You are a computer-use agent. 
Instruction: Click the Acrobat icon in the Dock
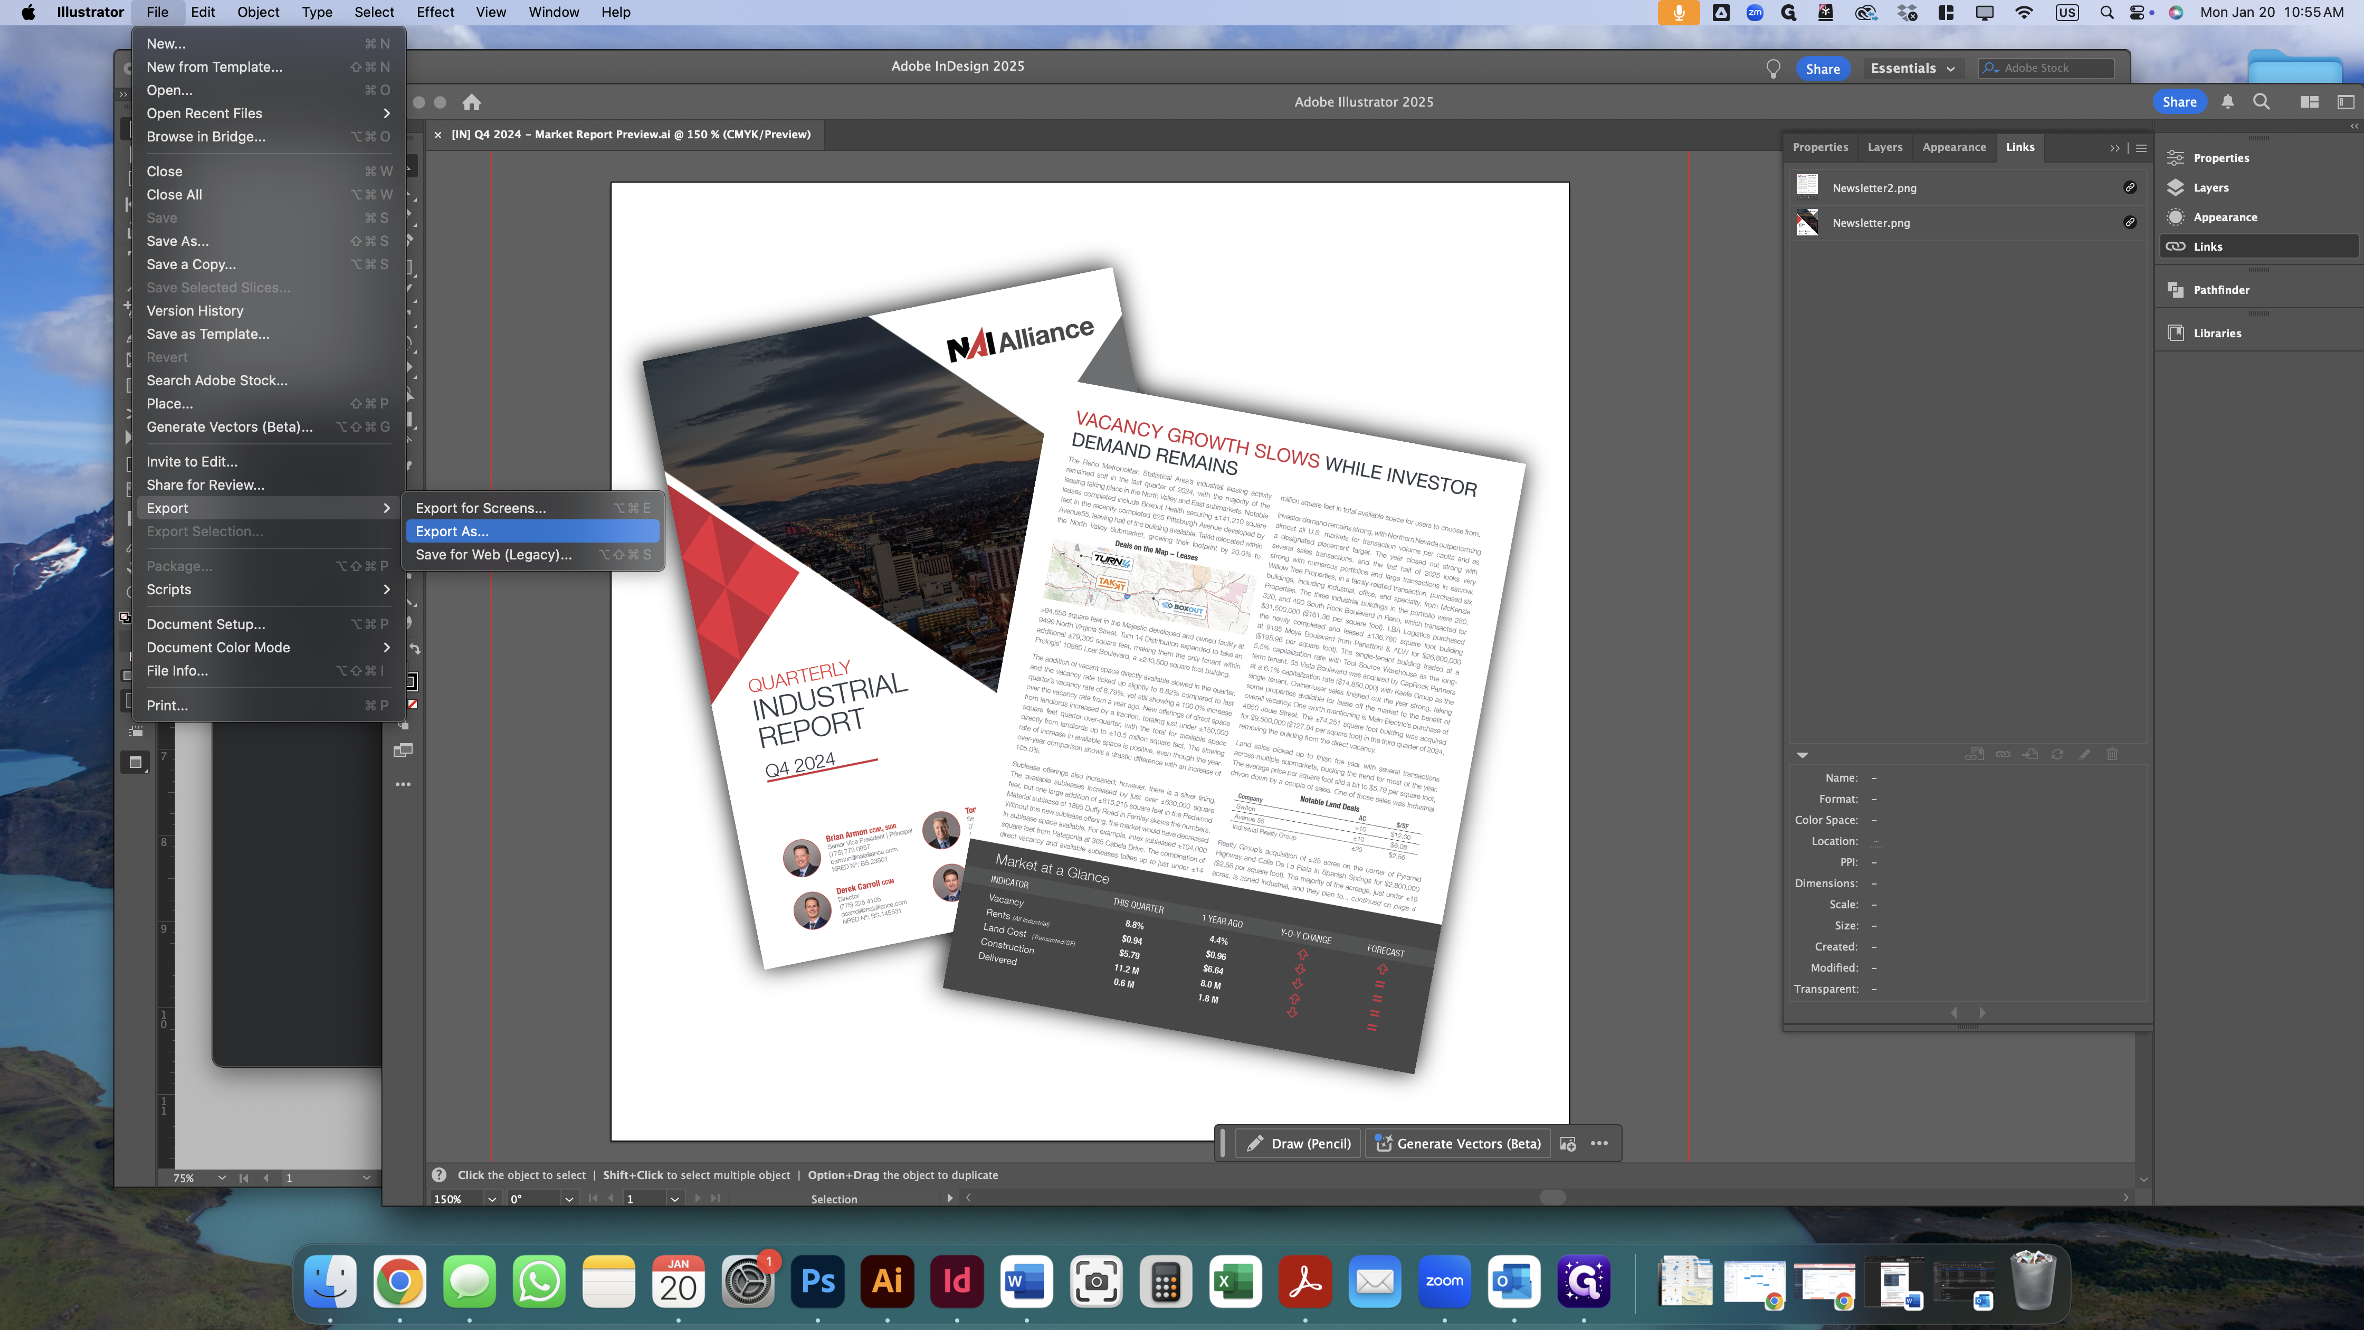(x=1305, y=1280)
